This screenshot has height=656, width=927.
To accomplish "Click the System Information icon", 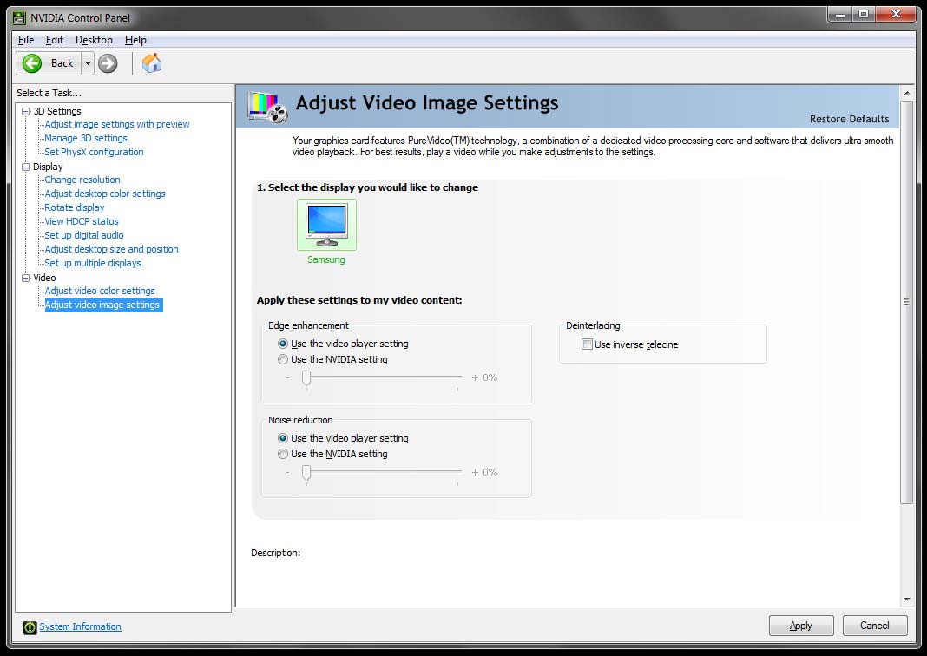I will 30,626.
